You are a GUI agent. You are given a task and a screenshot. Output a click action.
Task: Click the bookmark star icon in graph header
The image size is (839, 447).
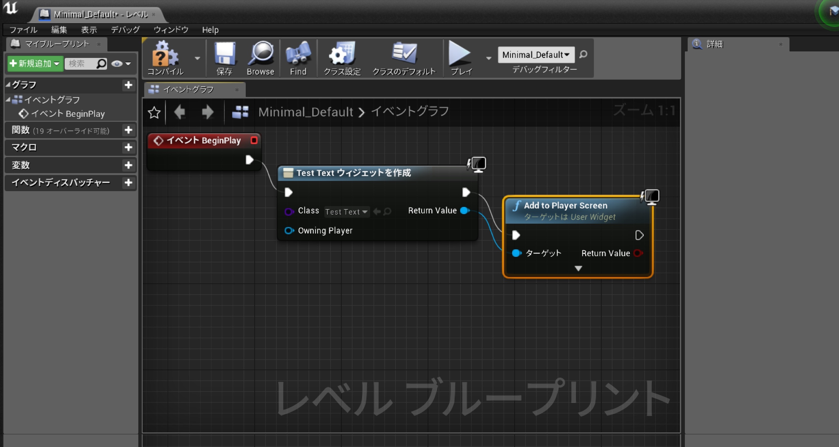(x=154, y=113)
